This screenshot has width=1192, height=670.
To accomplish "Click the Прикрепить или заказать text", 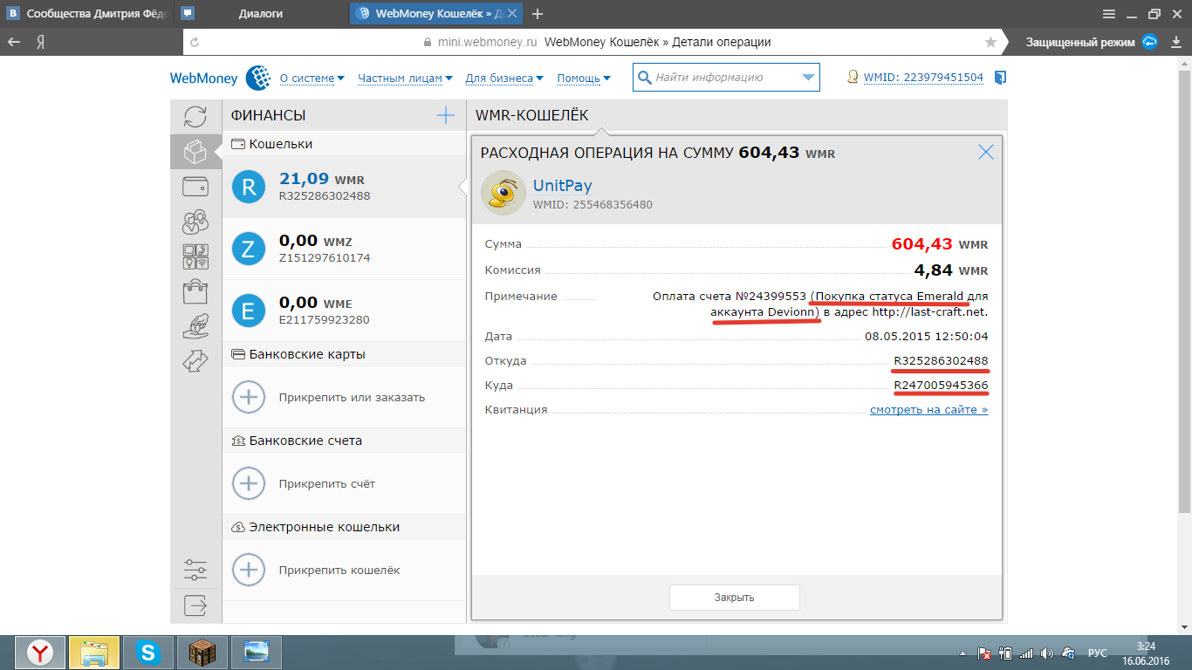I will pos(352,397).
